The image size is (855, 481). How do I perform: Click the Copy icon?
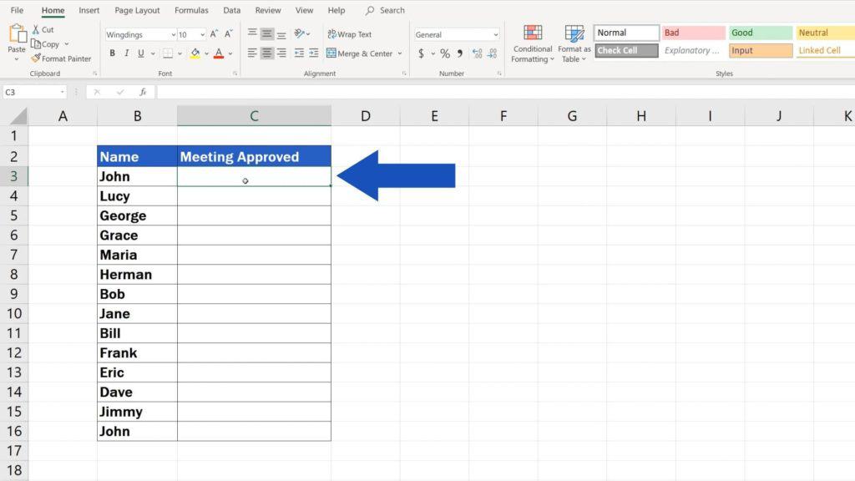click(35, 44)
